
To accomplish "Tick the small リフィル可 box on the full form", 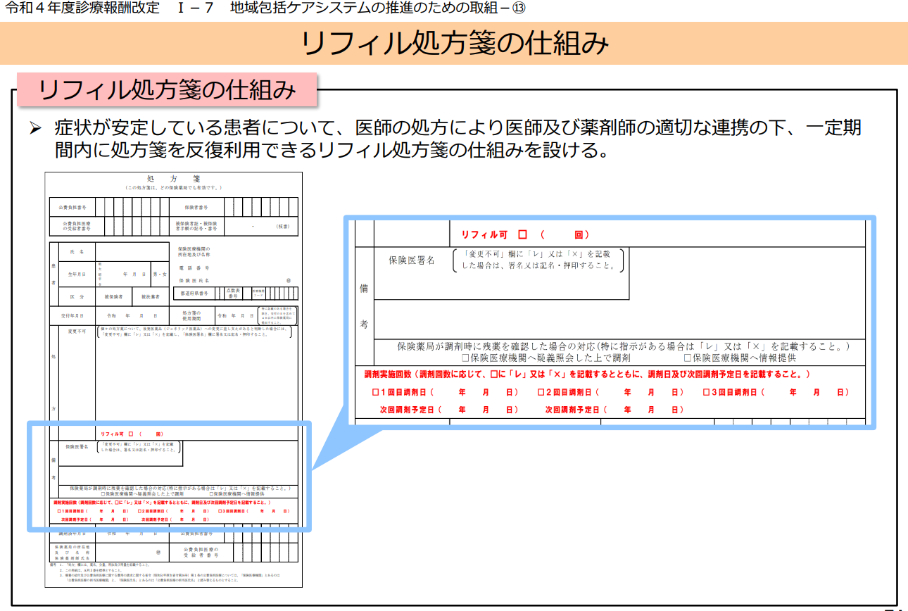I will [x=131, y=434].
